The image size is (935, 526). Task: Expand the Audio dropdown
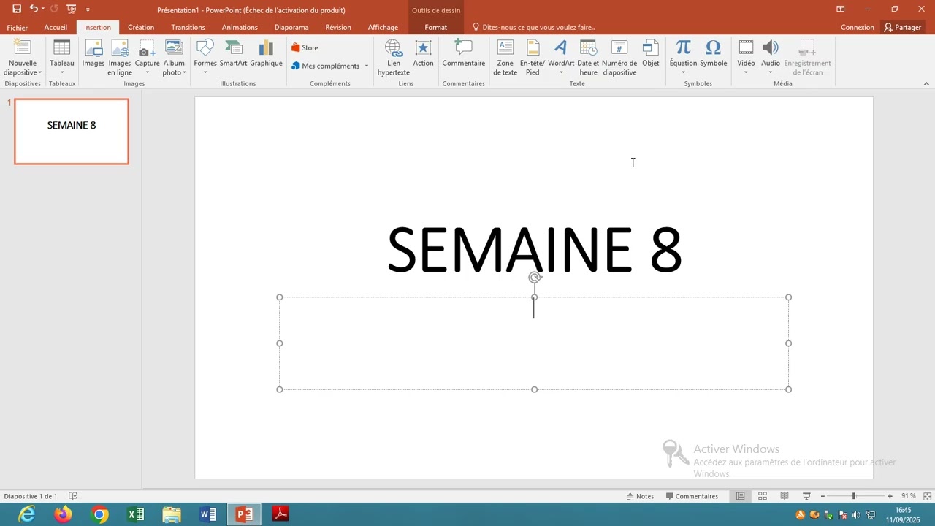[x=771, y=67]
